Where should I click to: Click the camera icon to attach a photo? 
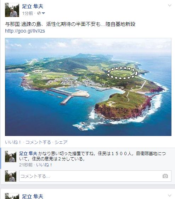click(165, 176)
